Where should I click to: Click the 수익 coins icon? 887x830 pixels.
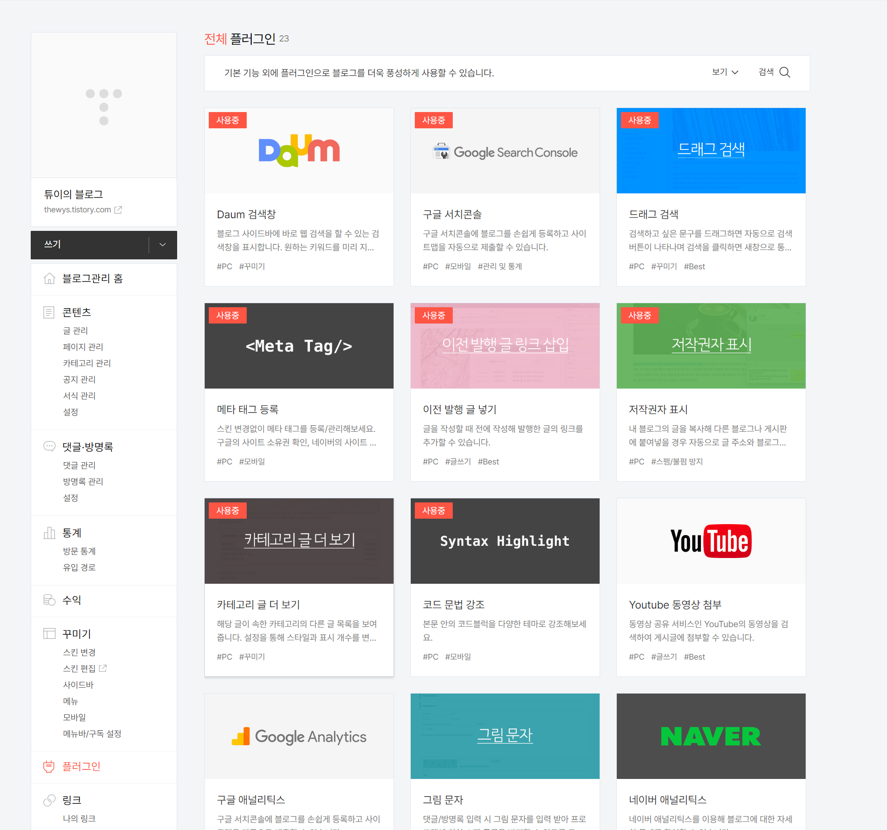[49, 600]
